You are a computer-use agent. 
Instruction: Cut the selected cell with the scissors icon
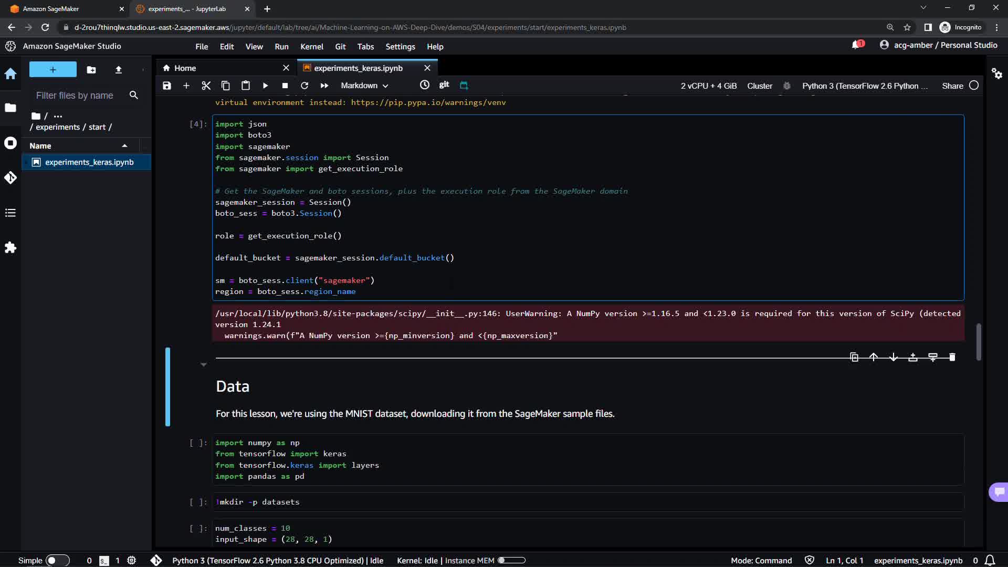206,86
